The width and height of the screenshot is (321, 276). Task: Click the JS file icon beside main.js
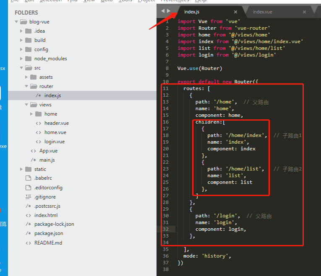tap(34, 160)
